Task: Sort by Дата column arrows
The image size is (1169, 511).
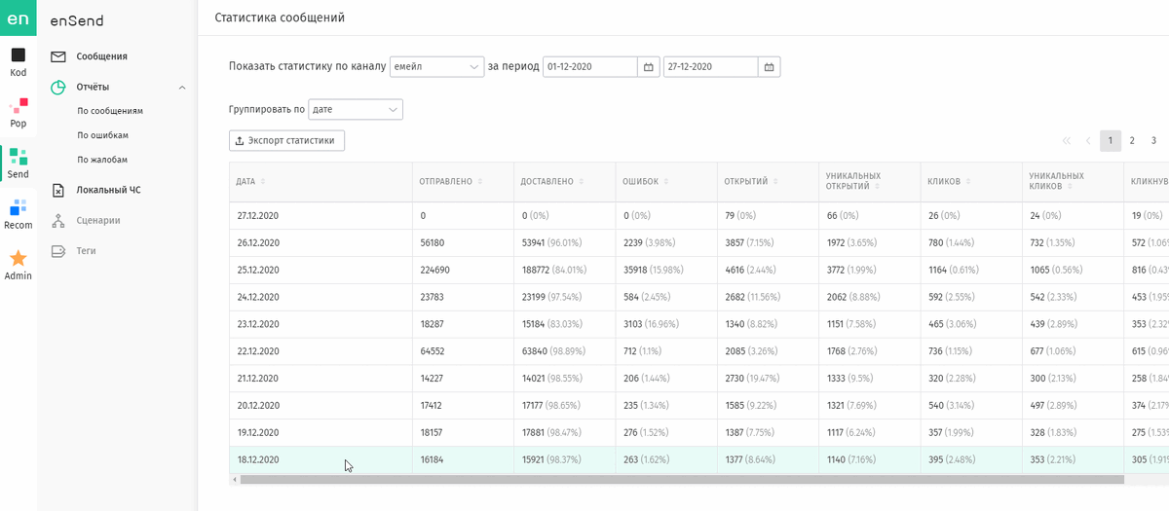Action: [x=263, y=182]
